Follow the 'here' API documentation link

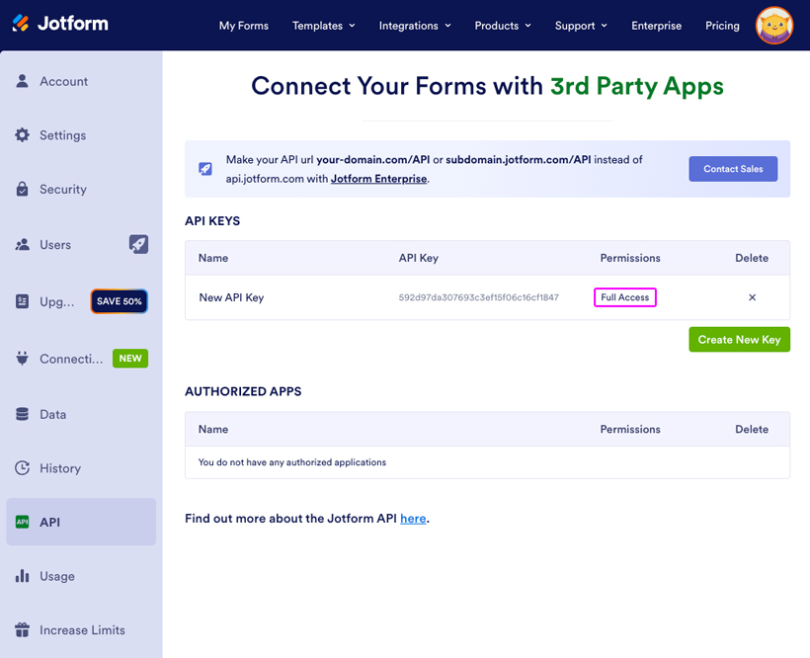413,519
